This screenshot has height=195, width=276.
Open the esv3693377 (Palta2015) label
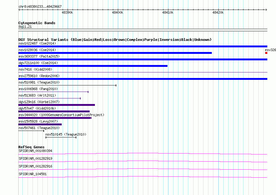[39, 56]
